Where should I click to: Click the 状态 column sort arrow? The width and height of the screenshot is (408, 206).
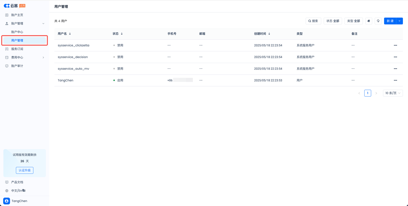click(x=122, y=34)
